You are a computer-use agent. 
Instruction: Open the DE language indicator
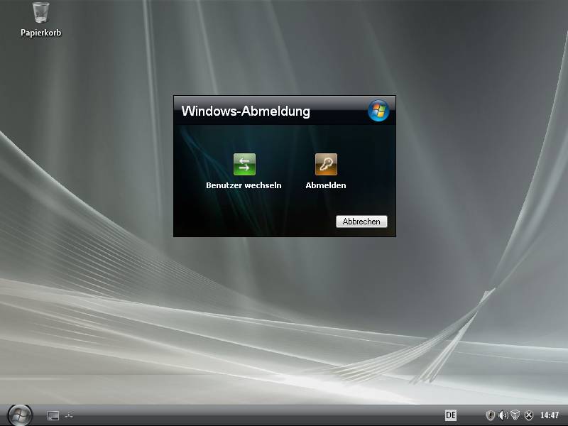coord(450,415)
